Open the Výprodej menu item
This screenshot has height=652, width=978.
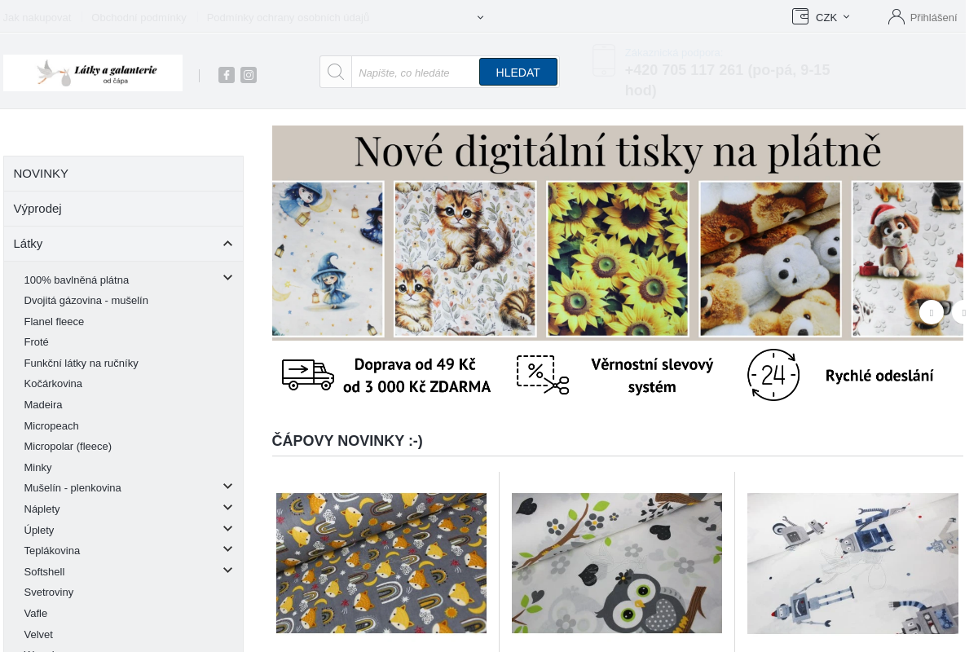[37, 209]
